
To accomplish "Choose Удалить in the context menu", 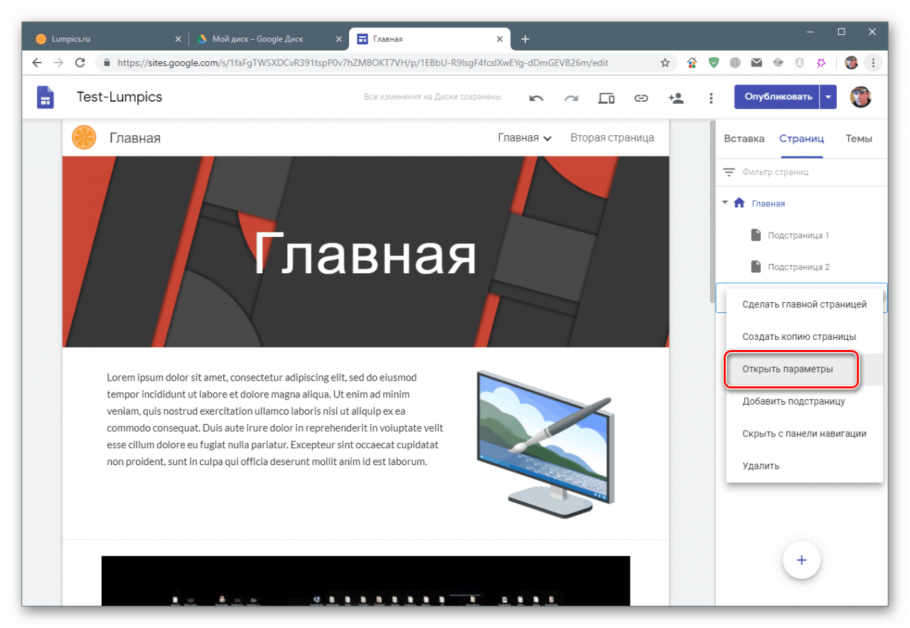I will [805, 466].
